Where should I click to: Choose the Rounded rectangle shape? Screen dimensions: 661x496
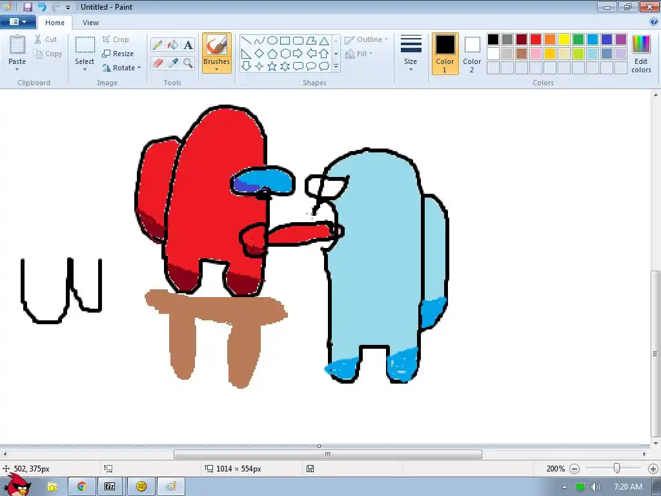298,41
